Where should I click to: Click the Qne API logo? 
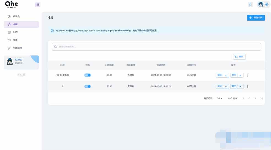(12, 4)
